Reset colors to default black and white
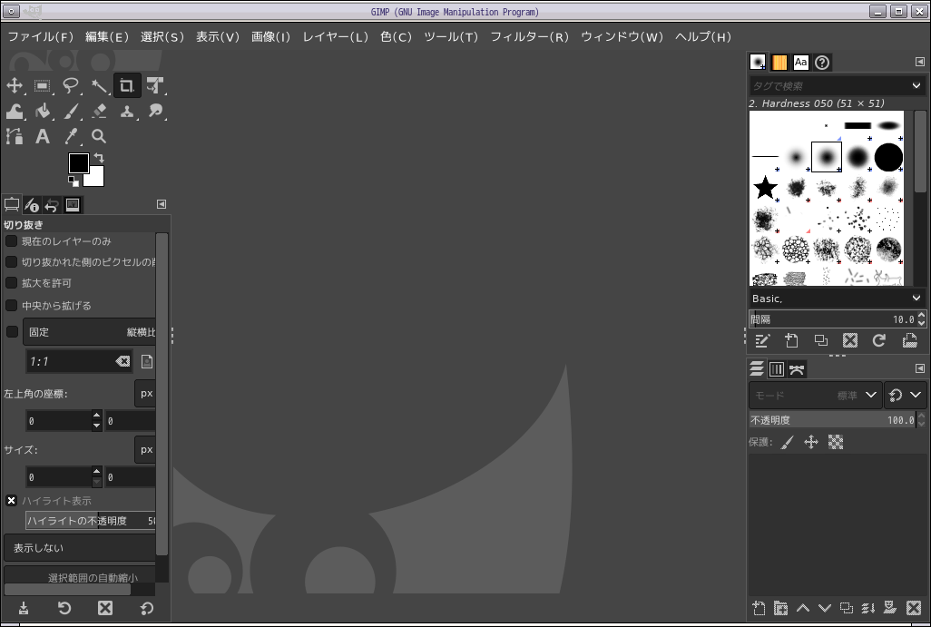 tap(73, 181)
